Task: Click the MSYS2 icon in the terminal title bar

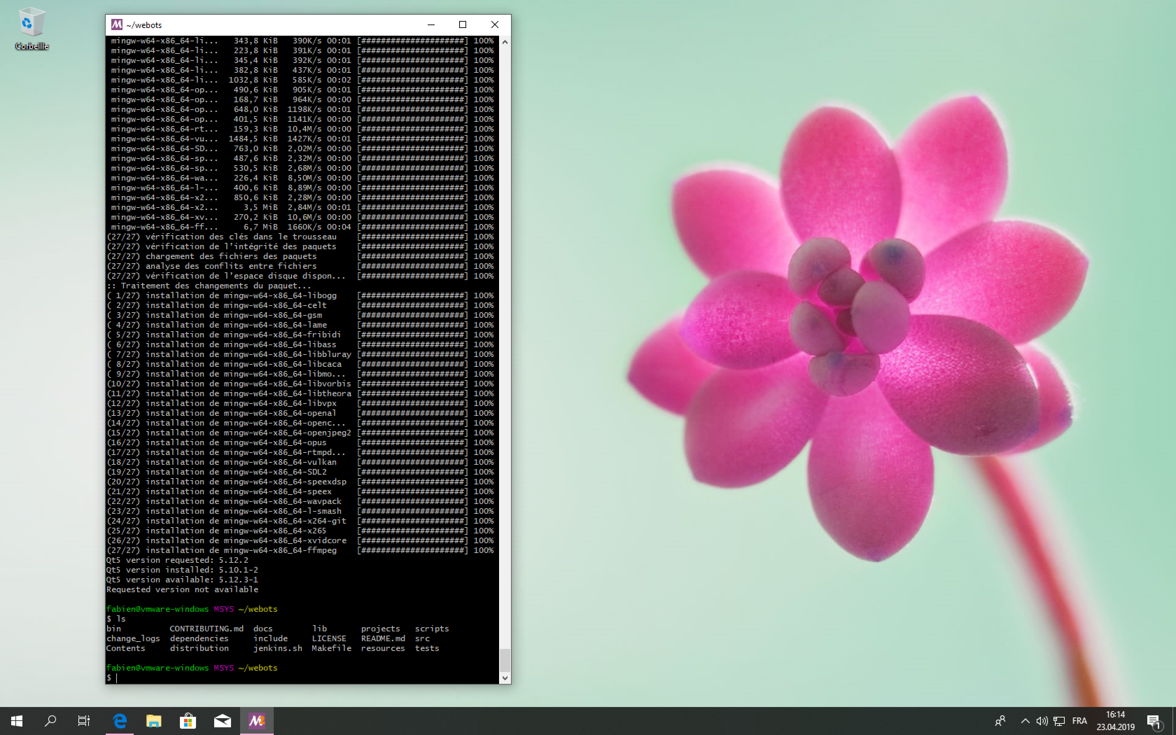Action: coord(117,25)
